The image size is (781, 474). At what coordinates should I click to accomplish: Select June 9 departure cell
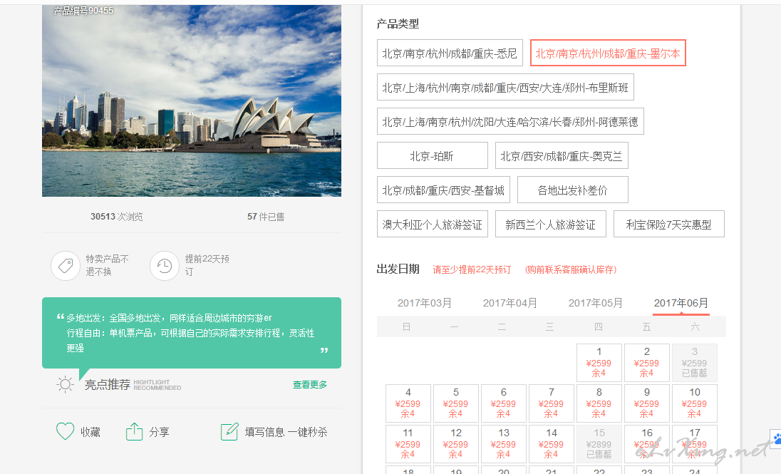pos(646,403)
